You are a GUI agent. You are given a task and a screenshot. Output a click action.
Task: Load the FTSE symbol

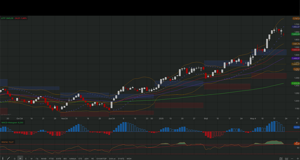point(51,158)
